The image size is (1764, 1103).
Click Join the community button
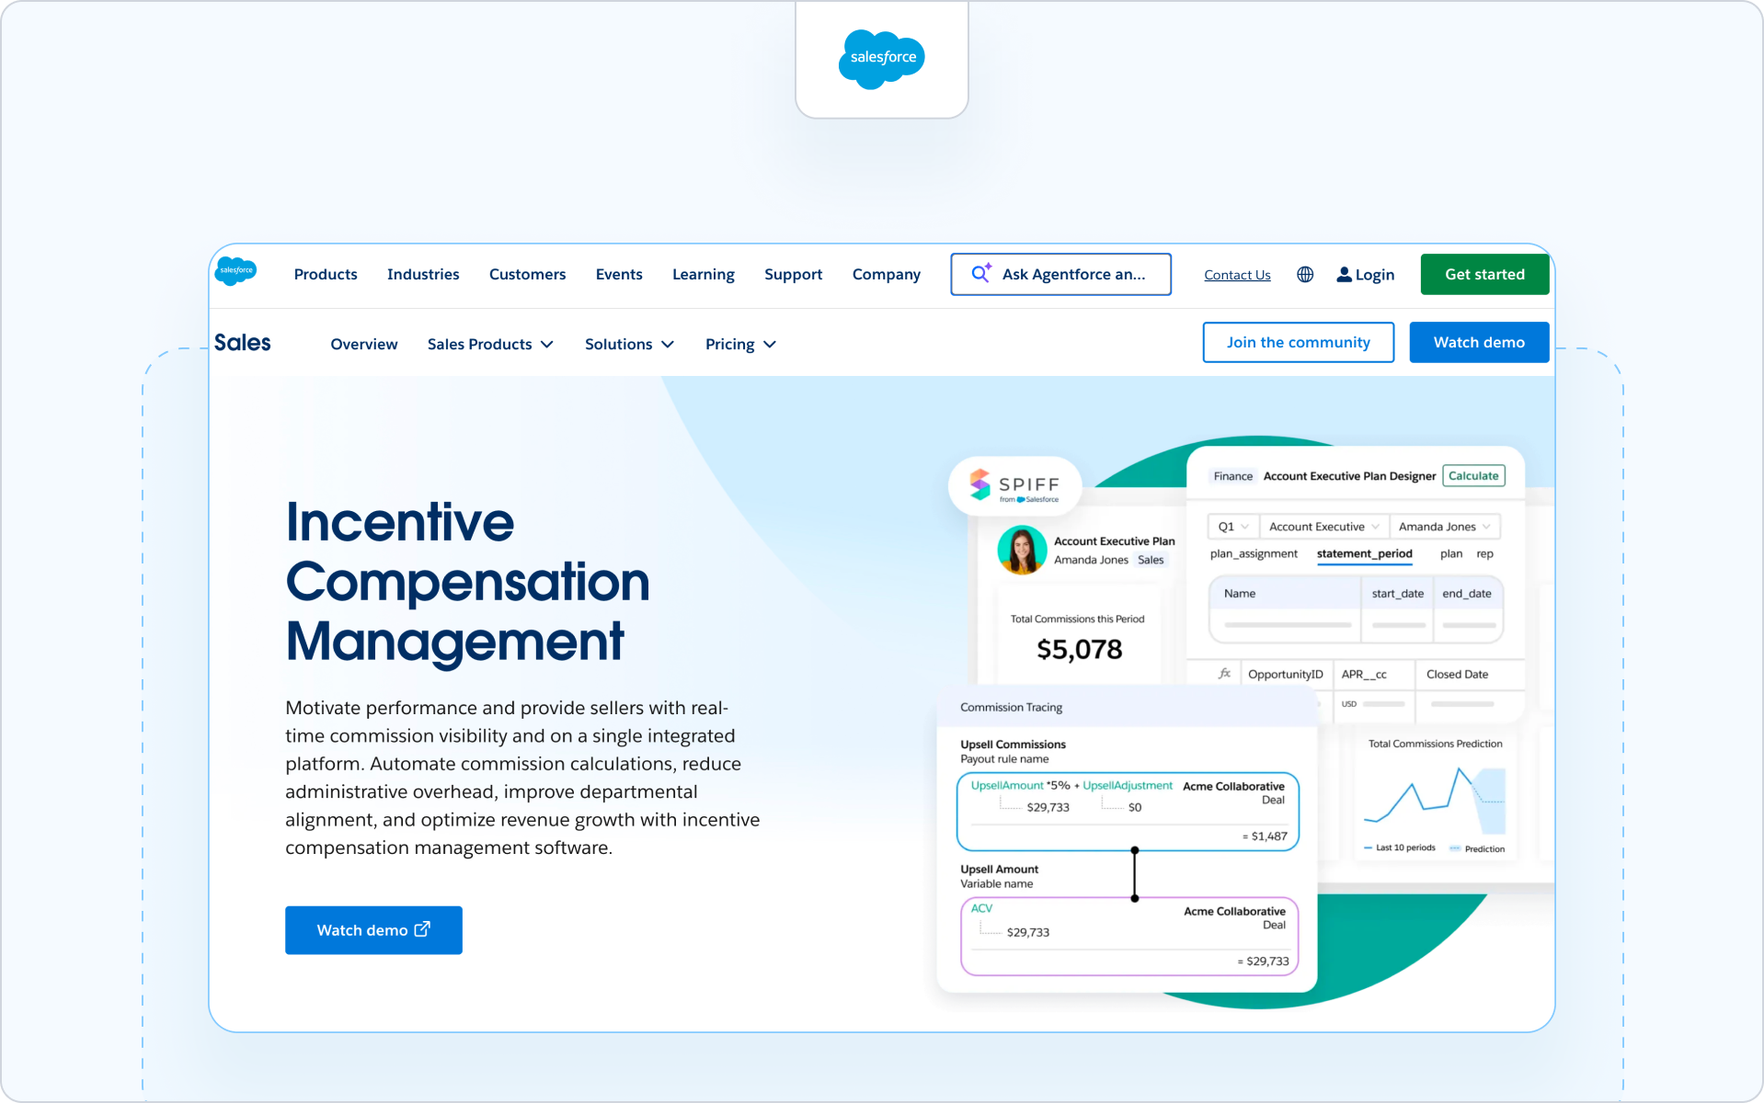pyautogui.click(x=1299, y=342)
